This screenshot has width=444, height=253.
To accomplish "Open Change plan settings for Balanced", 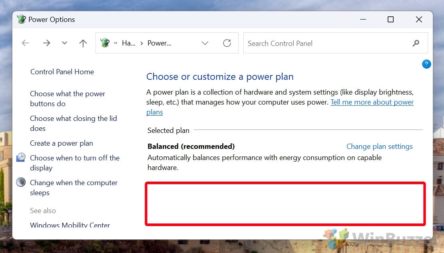I will coord(379,146).
